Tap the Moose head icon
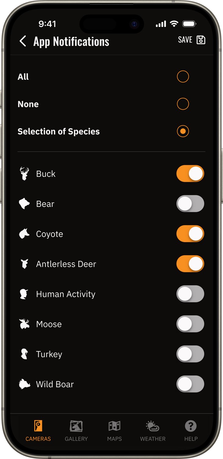This screenshot has height=459, width=223. pyautogui.click(x=24, y=324)
